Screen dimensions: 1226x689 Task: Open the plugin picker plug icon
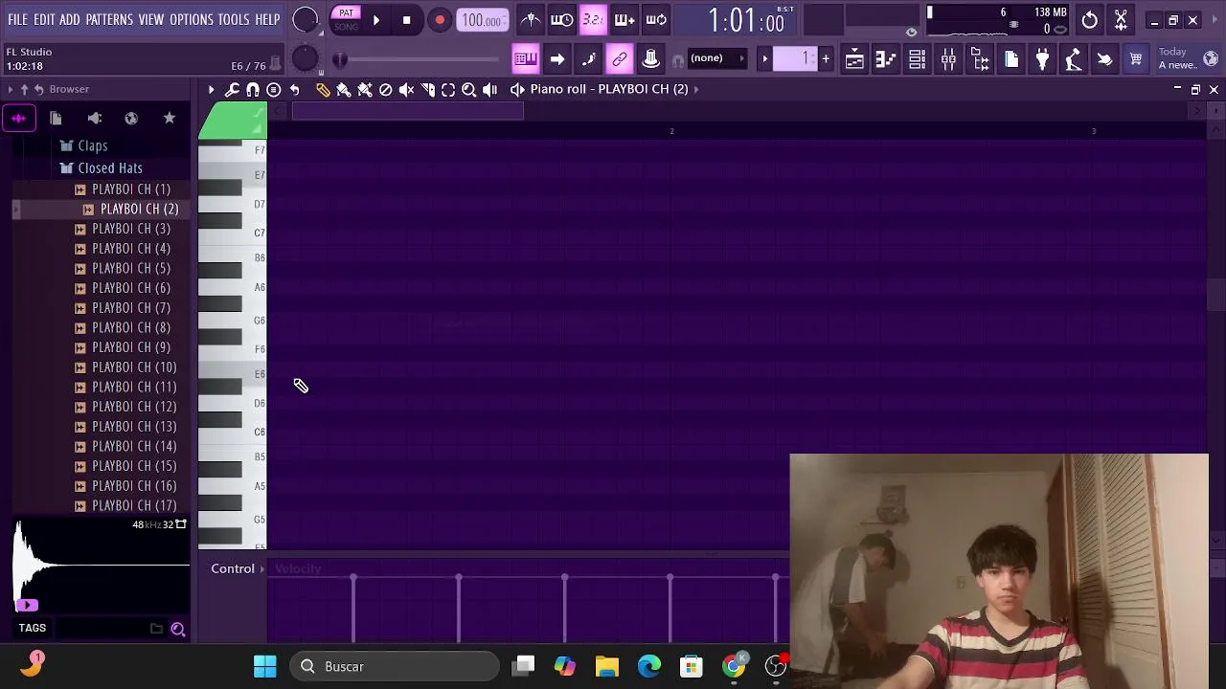tap(1042, 59)
